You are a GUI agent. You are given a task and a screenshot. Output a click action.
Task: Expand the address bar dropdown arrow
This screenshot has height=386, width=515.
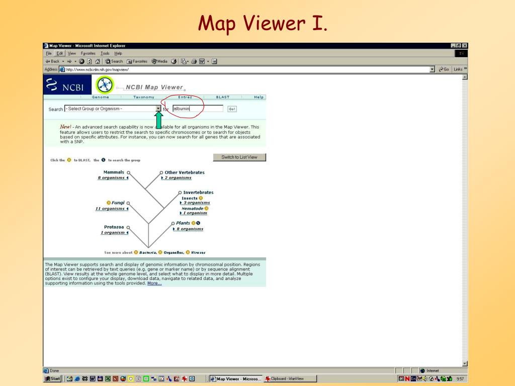pos(432,69)
